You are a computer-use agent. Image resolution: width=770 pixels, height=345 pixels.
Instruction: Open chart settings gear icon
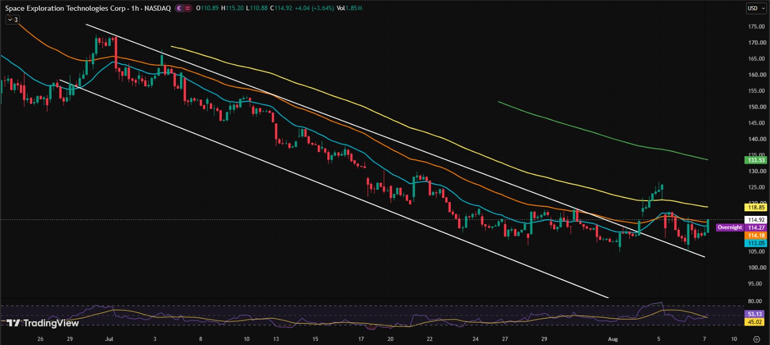[x=758, y=339]
